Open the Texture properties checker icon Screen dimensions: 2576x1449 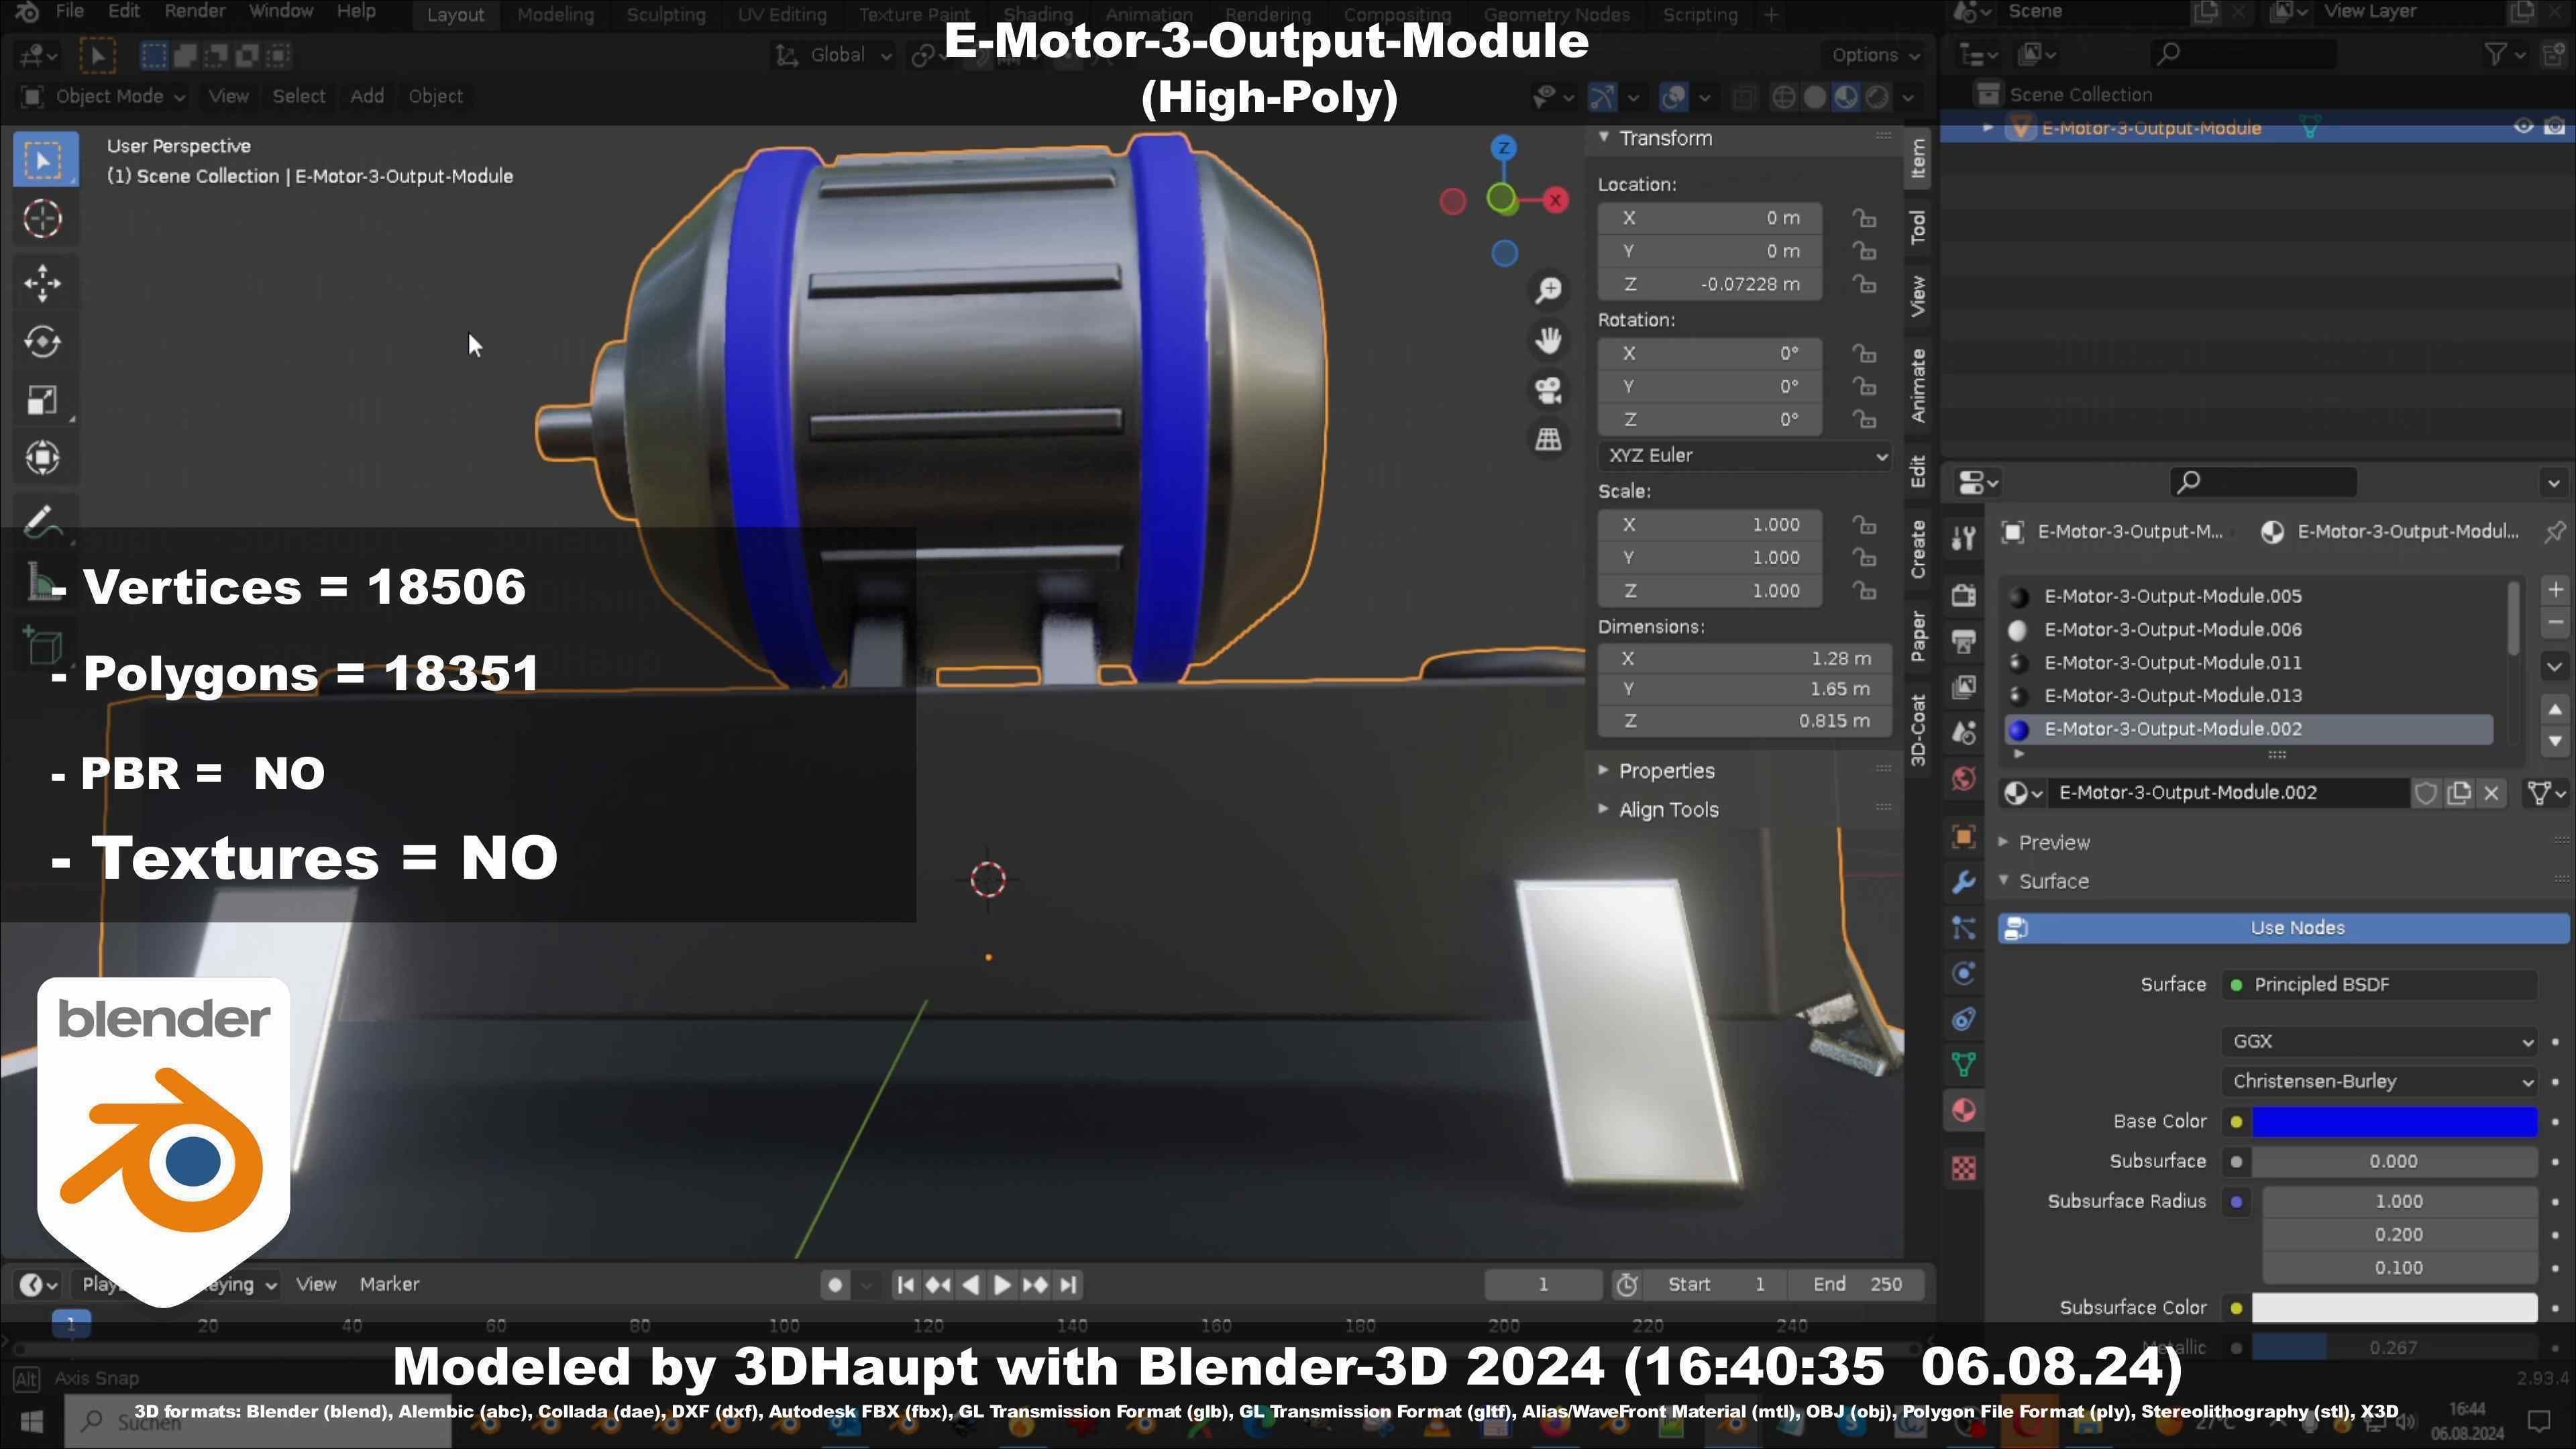1964,1168
